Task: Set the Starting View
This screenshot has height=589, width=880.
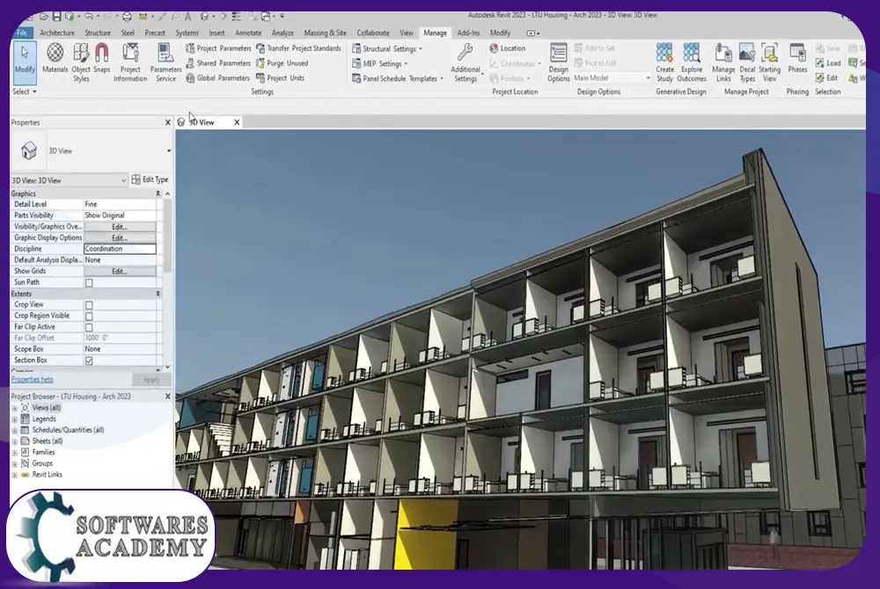Action: (x=769, y=62)
